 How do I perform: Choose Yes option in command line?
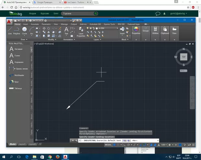(124, 141)
